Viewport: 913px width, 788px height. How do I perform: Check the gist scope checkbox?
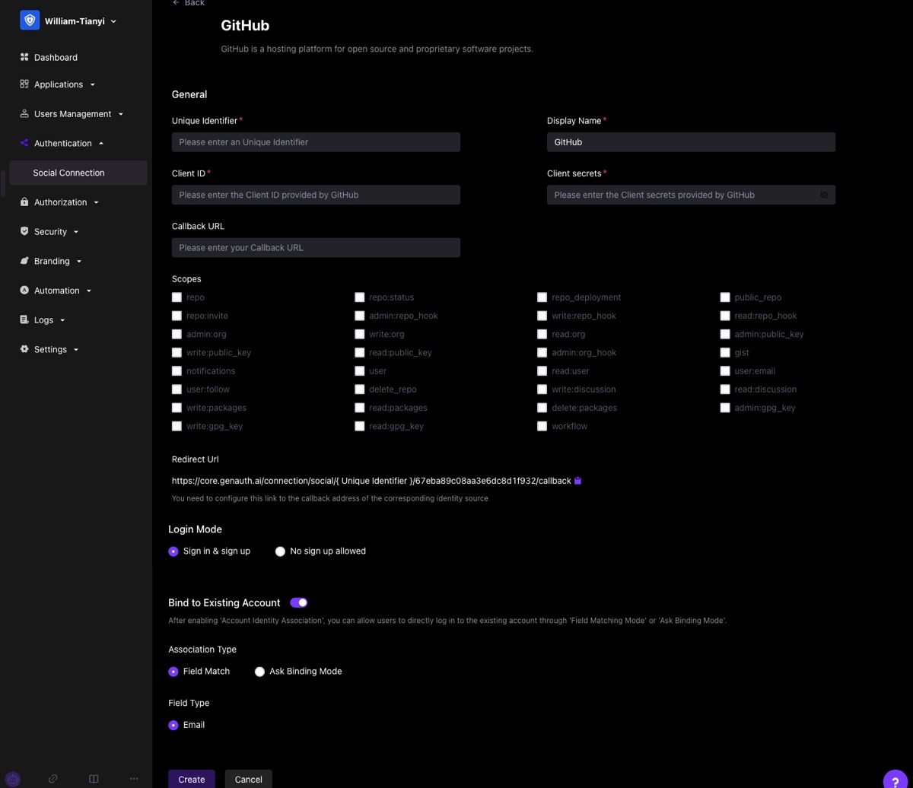click(725, 353)
